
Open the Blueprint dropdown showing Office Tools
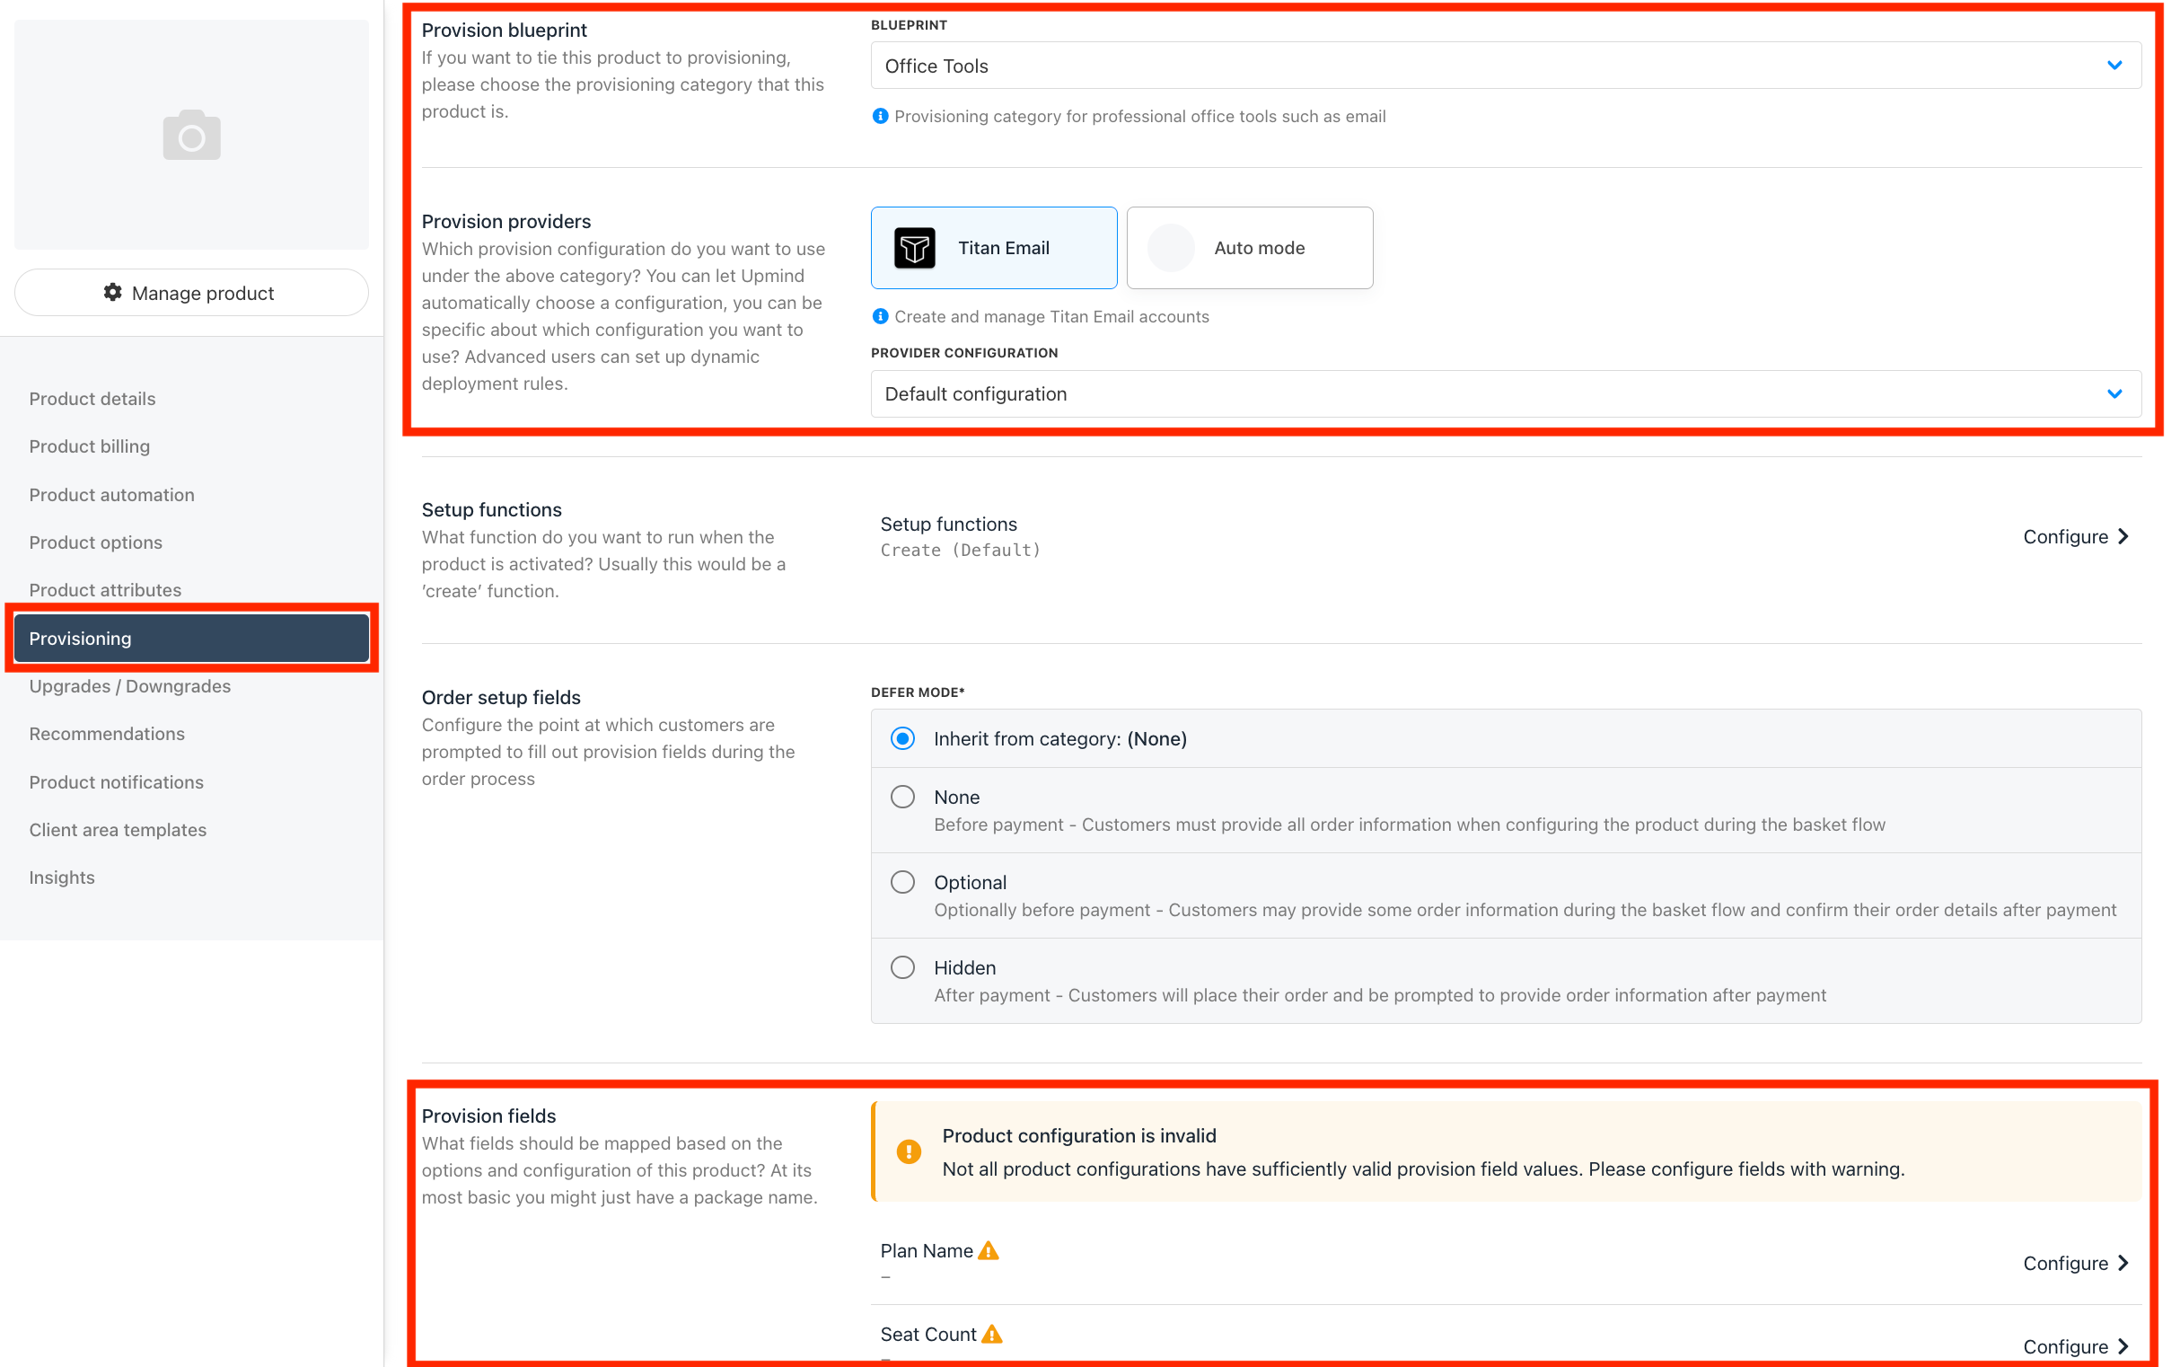tap(1505, 66)
